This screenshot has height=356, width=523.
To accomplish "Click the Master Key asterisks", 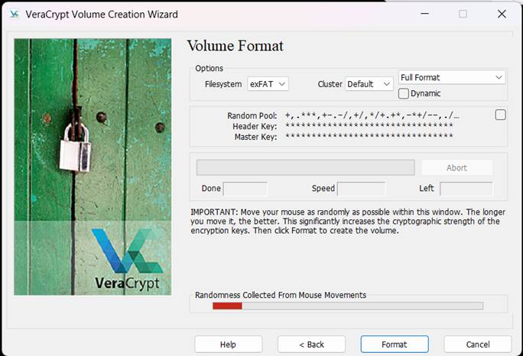I will pos(369,136).
